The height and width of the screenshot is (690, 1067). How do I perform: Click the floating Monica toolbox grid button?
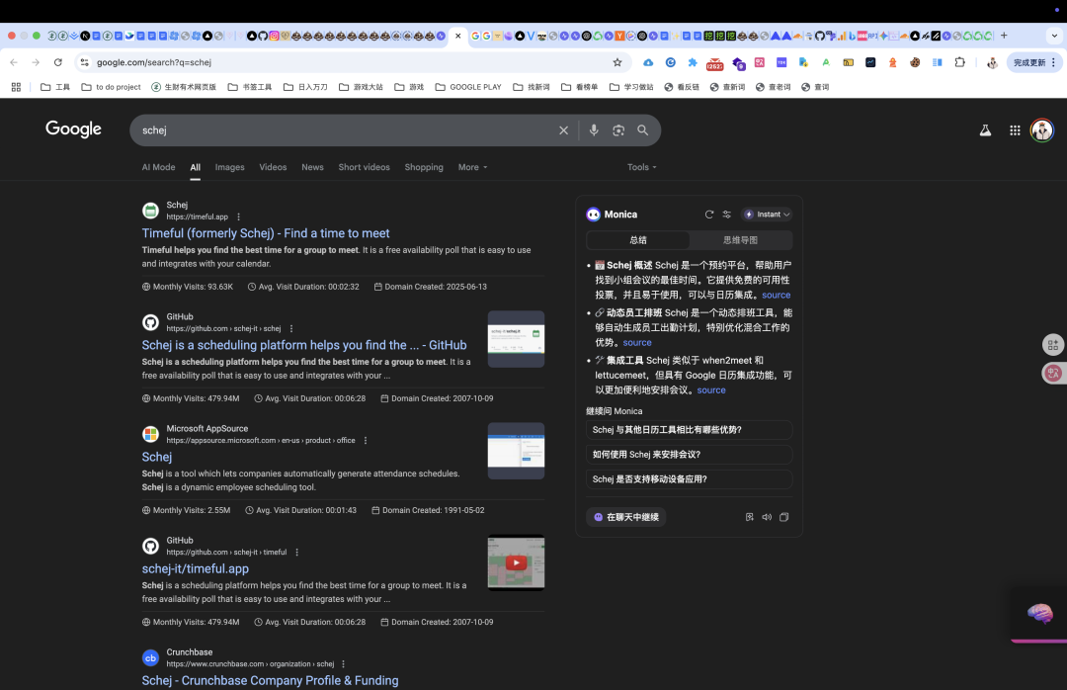[1053, 345]
